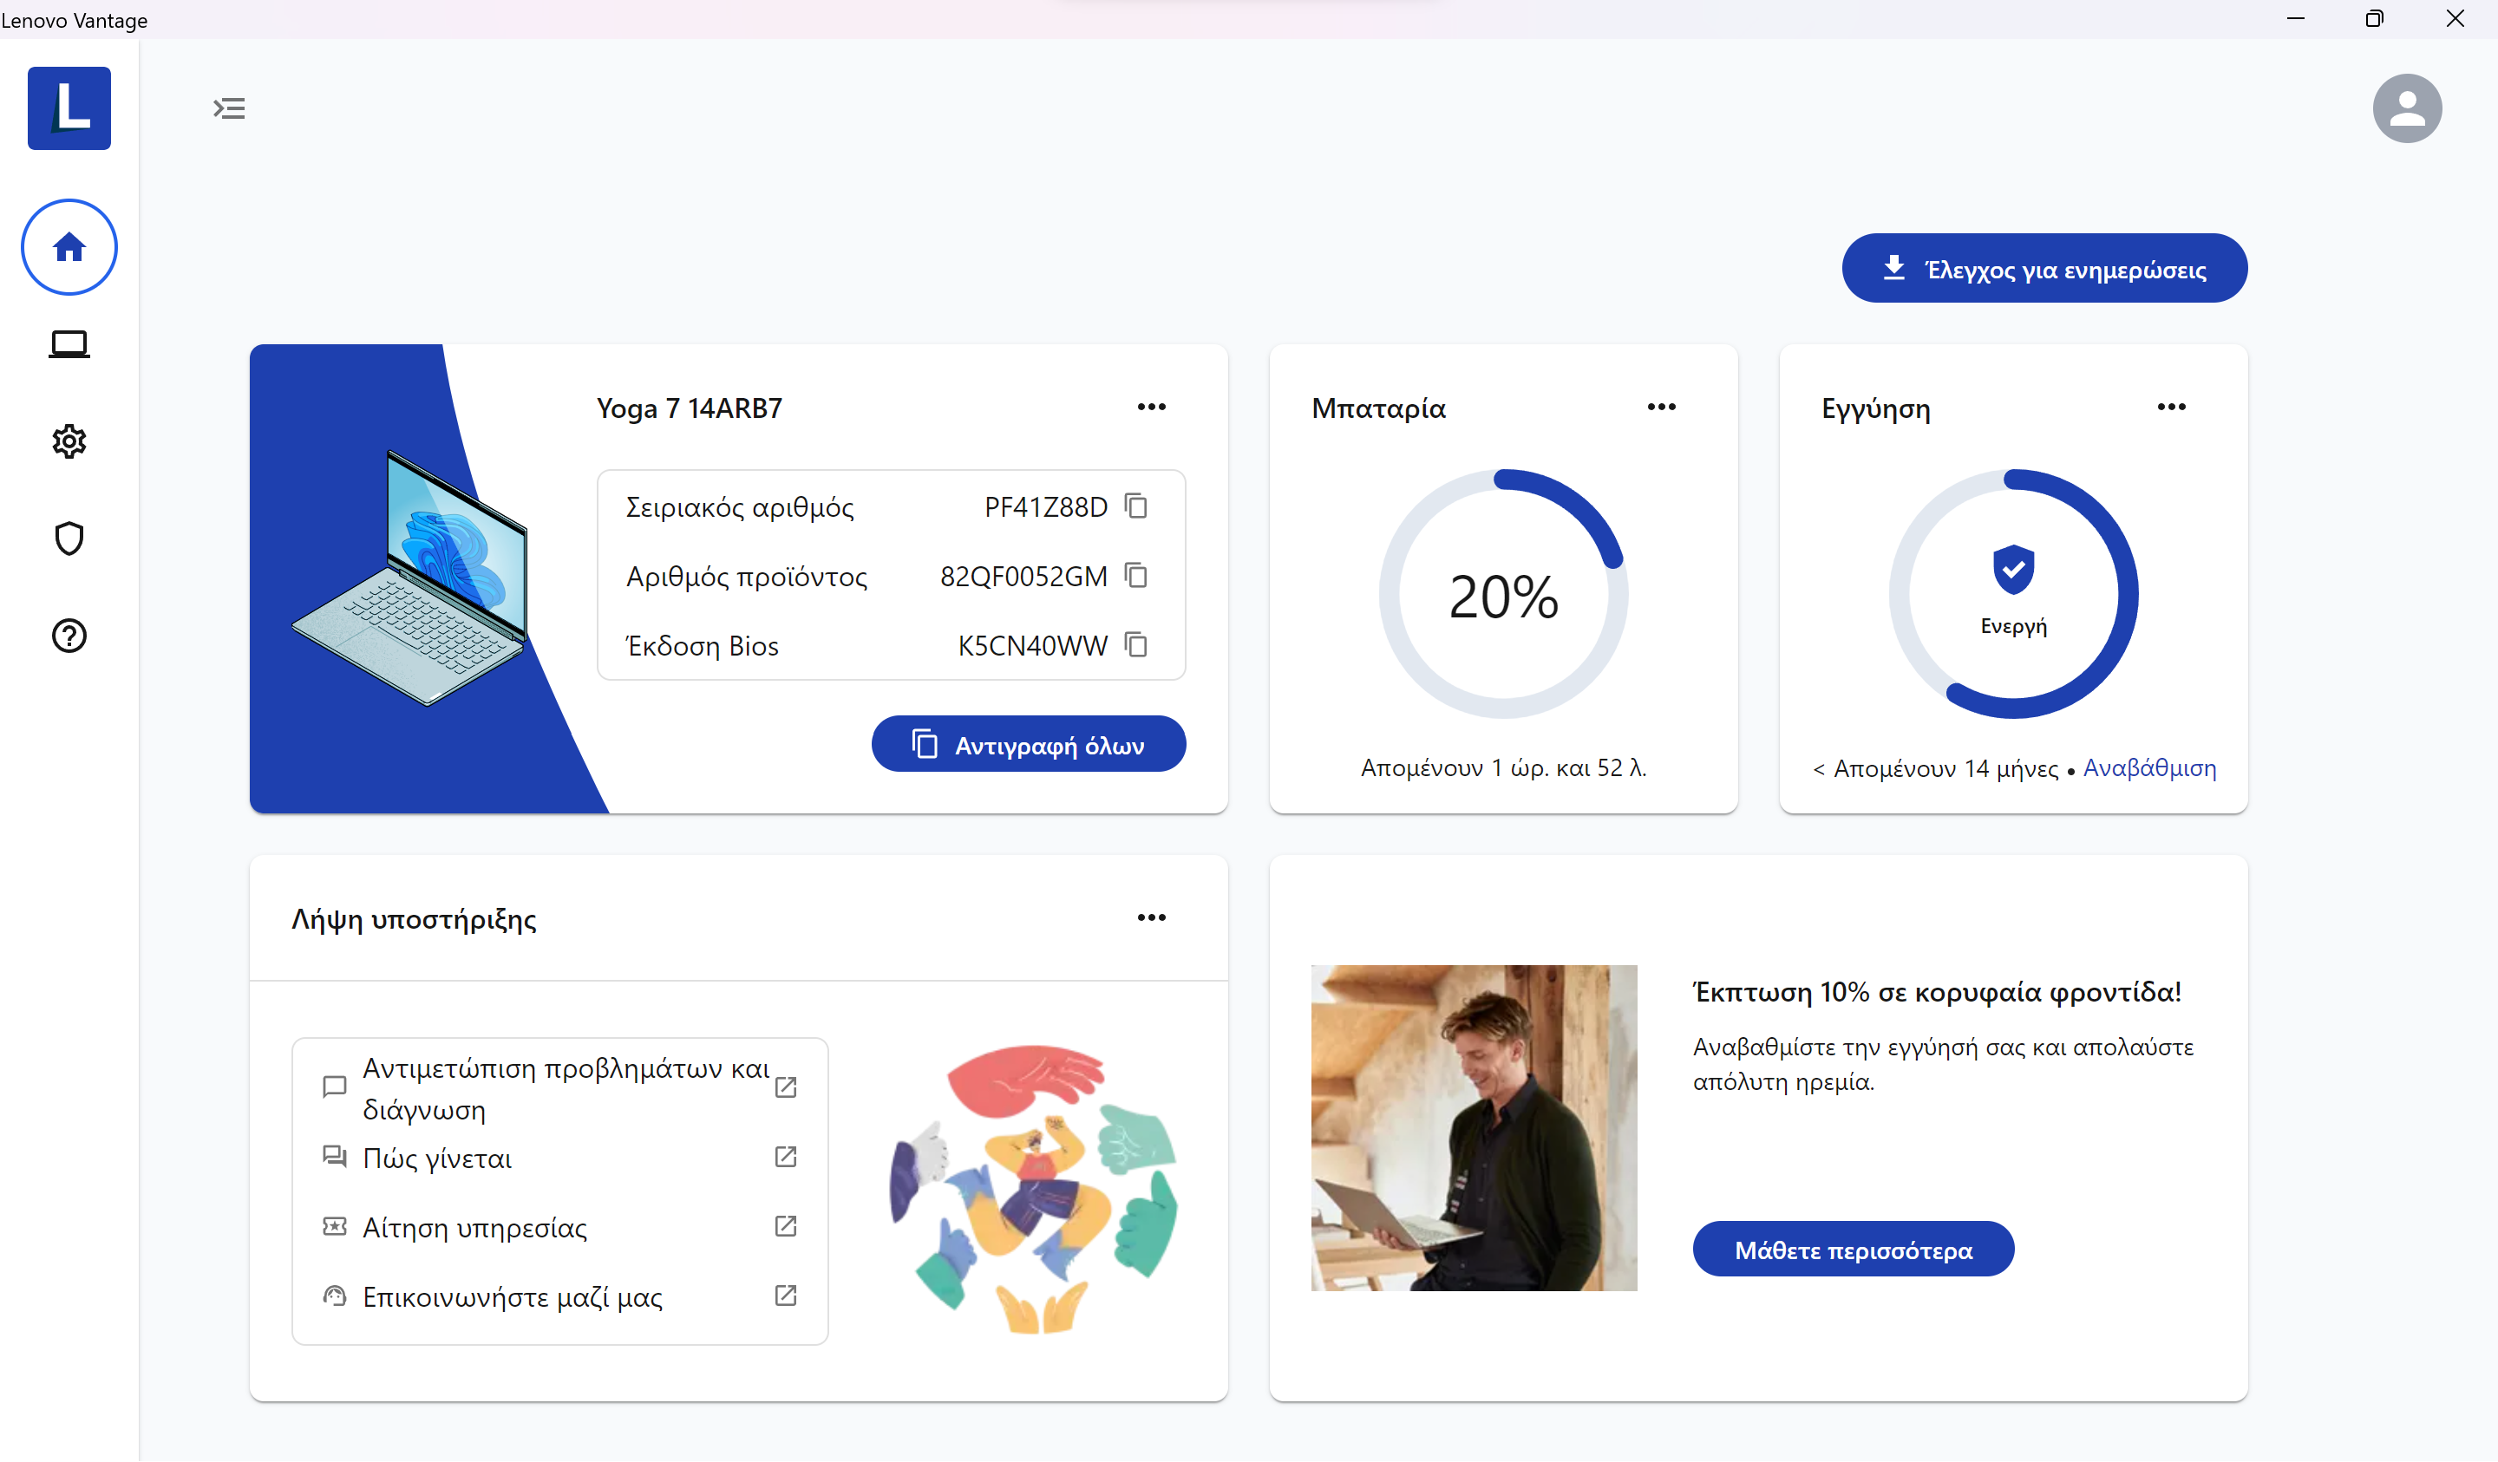Click the Σειριακός αριθμός label
The height and width of the screenshot is (1462, 2498).
(740, 507)
